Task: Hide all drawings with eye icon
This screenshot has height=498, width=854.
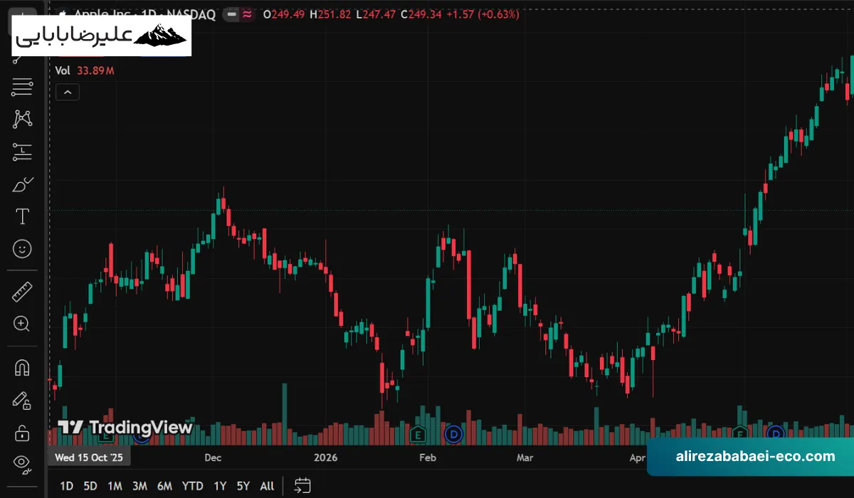Action: point(22,464)
